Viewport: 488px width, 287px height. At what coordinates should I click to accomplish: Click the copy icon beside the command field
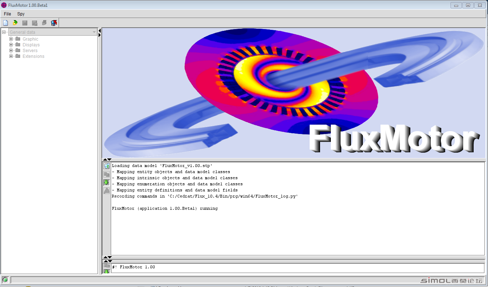click(x=106, y=265)
